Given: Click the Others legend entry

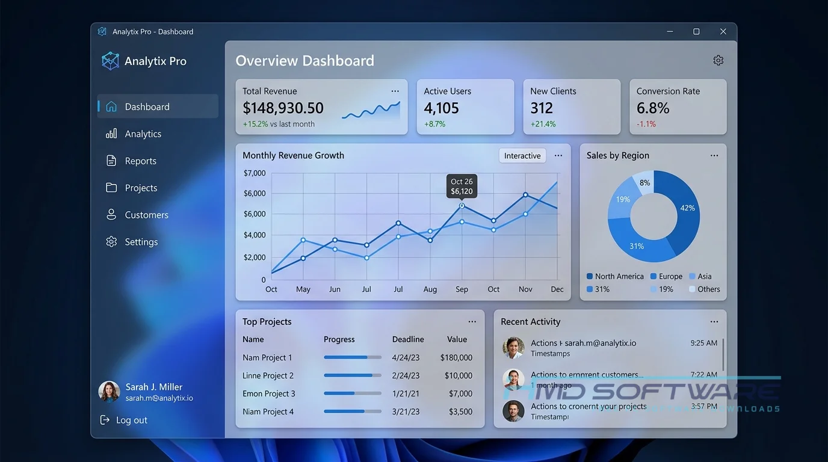Looking at the screenshot, I should [x=704, y=289].
